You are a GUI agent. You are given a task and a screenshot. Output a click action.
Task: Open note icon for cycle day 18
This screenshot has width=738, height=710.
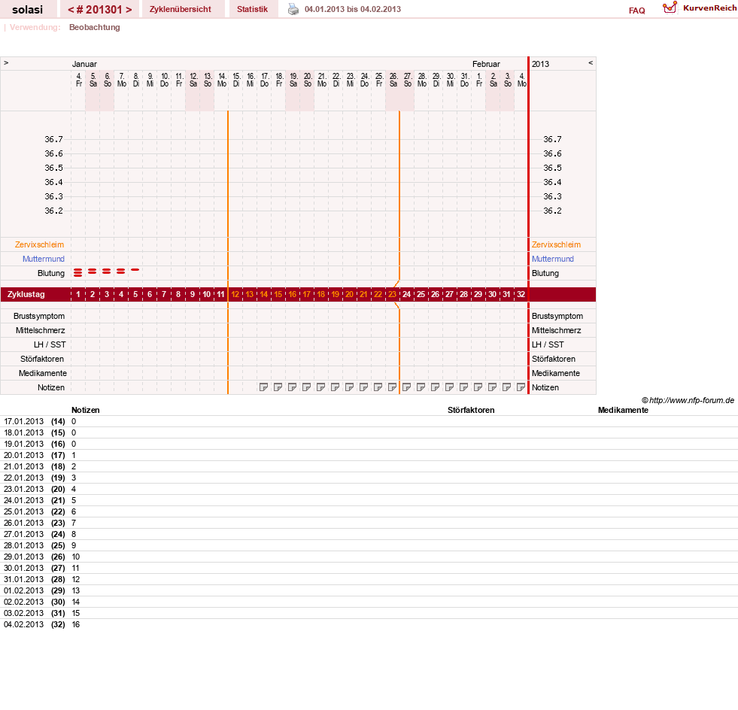pyautogui.click(x=320, y=387)
